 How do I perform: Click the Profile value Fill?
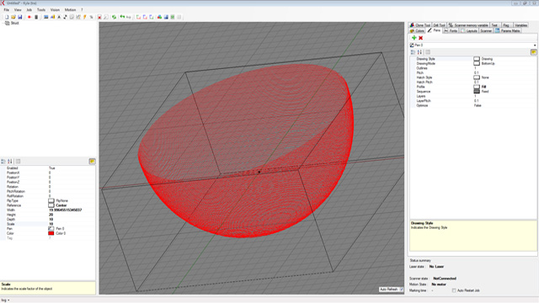(x=483, y=87)
